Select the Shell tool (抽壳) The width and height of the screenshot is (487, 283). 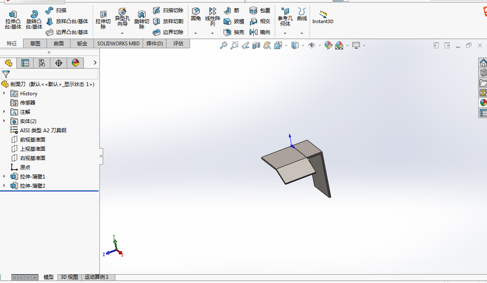point(234,32)
